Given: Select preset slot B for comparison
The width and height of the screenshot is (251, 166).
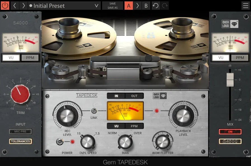Looking at the screenshot, I should coord(146,5).
